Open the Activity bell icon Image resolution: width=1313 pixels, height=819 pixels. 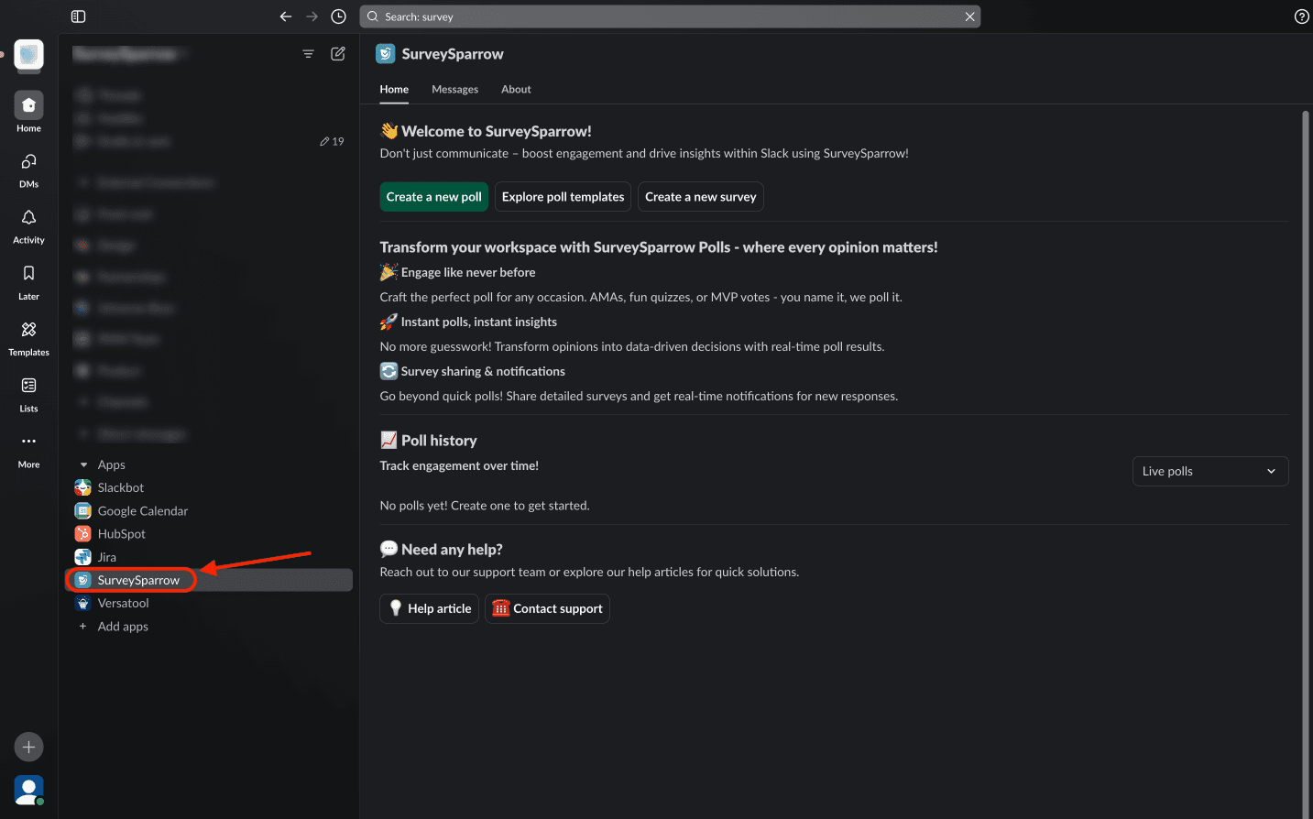tap(28, 218)
